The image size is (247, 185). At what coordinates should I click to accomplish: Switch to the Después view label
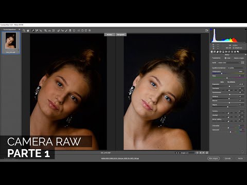(121, 34)
